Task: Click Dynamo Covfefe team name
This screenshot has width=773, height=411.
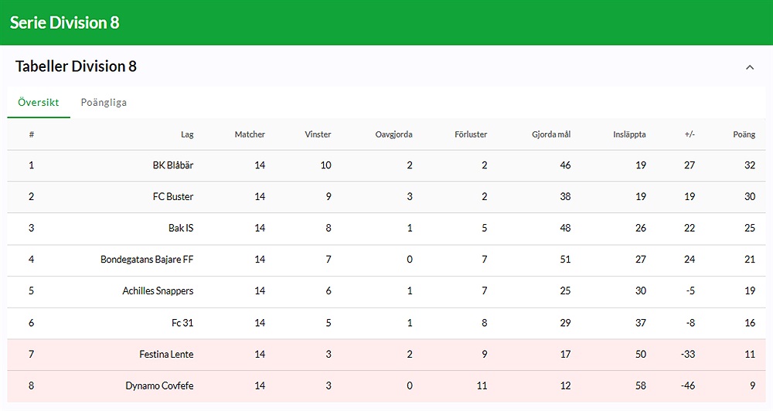Action: [159, 386]
